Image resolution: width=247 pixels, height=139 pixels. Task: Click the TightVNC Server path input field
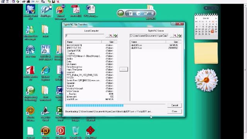click(149, 36)
